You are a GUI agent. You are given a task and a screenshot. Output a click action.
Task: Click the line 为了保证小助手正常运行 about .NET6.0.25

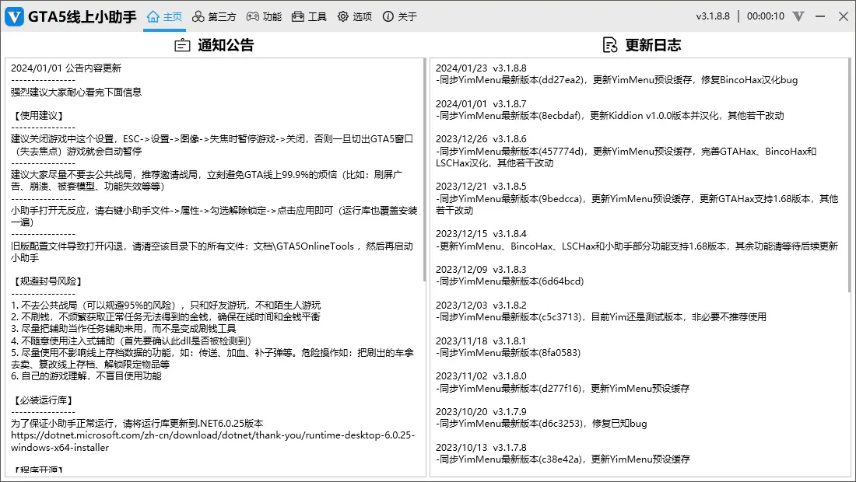137,424
